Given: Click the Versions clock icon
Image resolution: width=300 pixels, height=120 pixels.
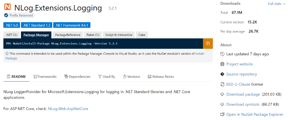Looking at the screenshot, I should click(x=125, y=77).
